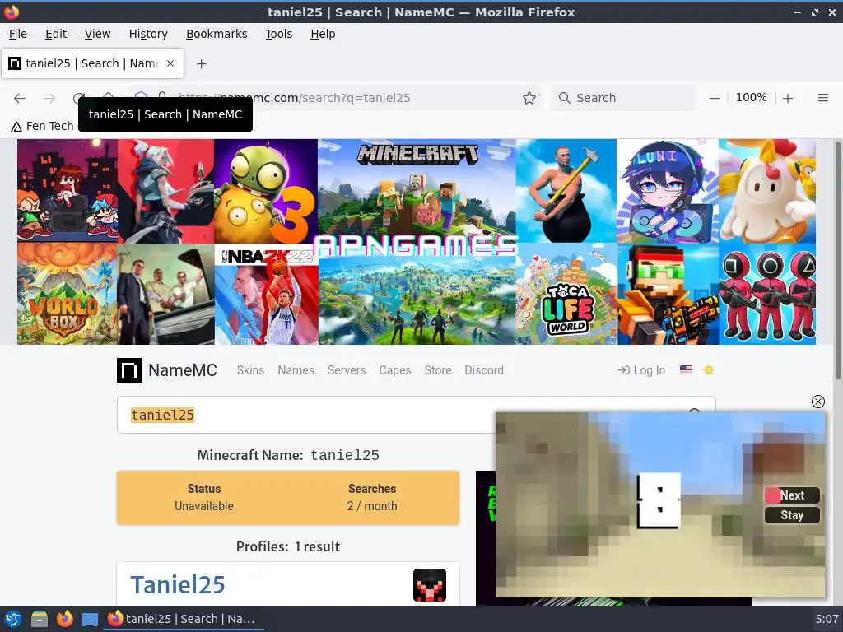This screenshot has height=632, width=843.
Task: Bookmark this page with the star icon
Action: tap(529, 98)
